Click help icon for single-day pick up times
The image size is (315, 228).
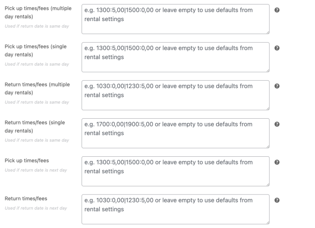(277, 48)
